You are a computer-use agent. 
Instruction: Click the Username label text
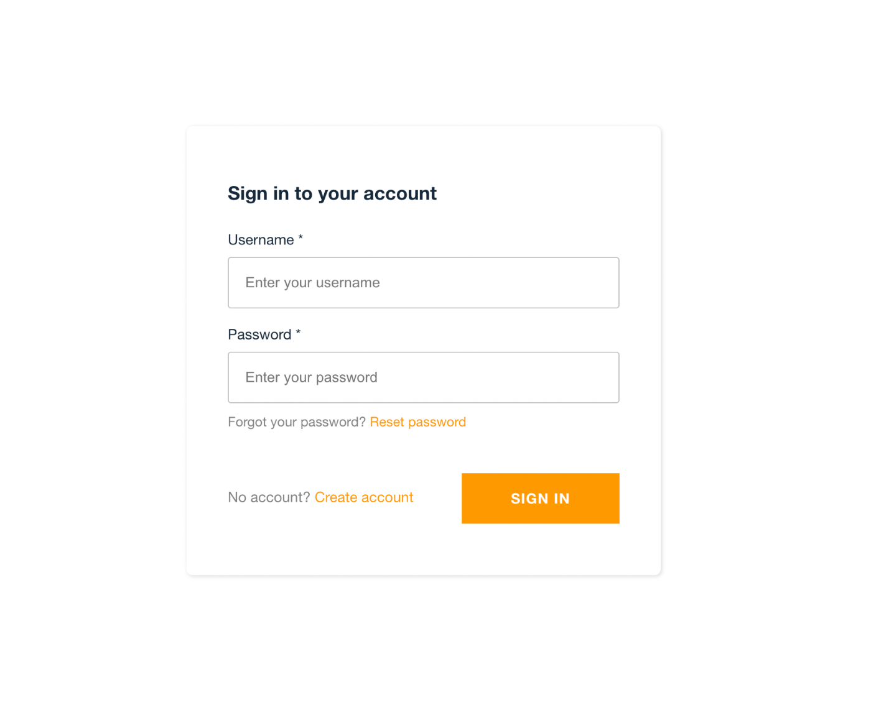coord(261,240)
